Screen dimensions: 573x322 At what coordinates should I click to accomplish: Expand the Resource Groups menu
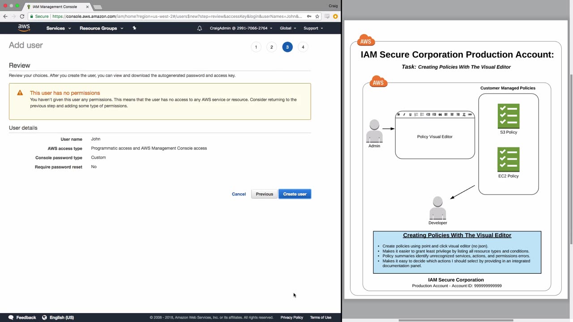pos(101,28)
